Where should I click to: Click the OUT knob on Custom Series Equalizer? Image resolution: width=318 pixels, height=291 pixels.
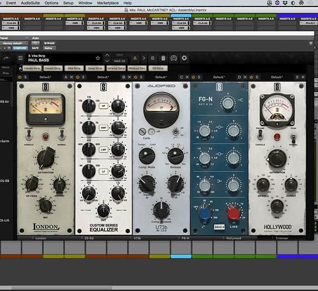click(103, 210)
